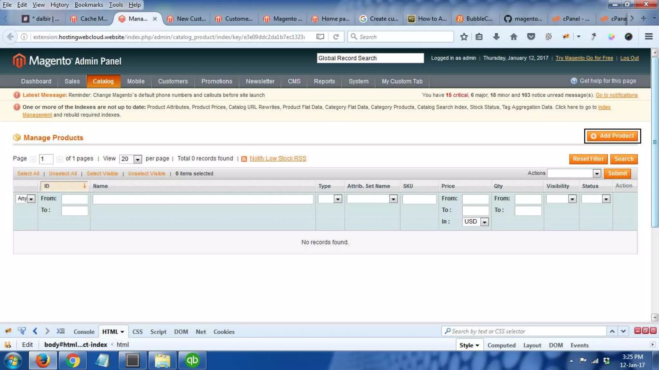This screenshot has width=659, height=370.
Task: Click the Add Product button
Action: [x=612, y=136]
